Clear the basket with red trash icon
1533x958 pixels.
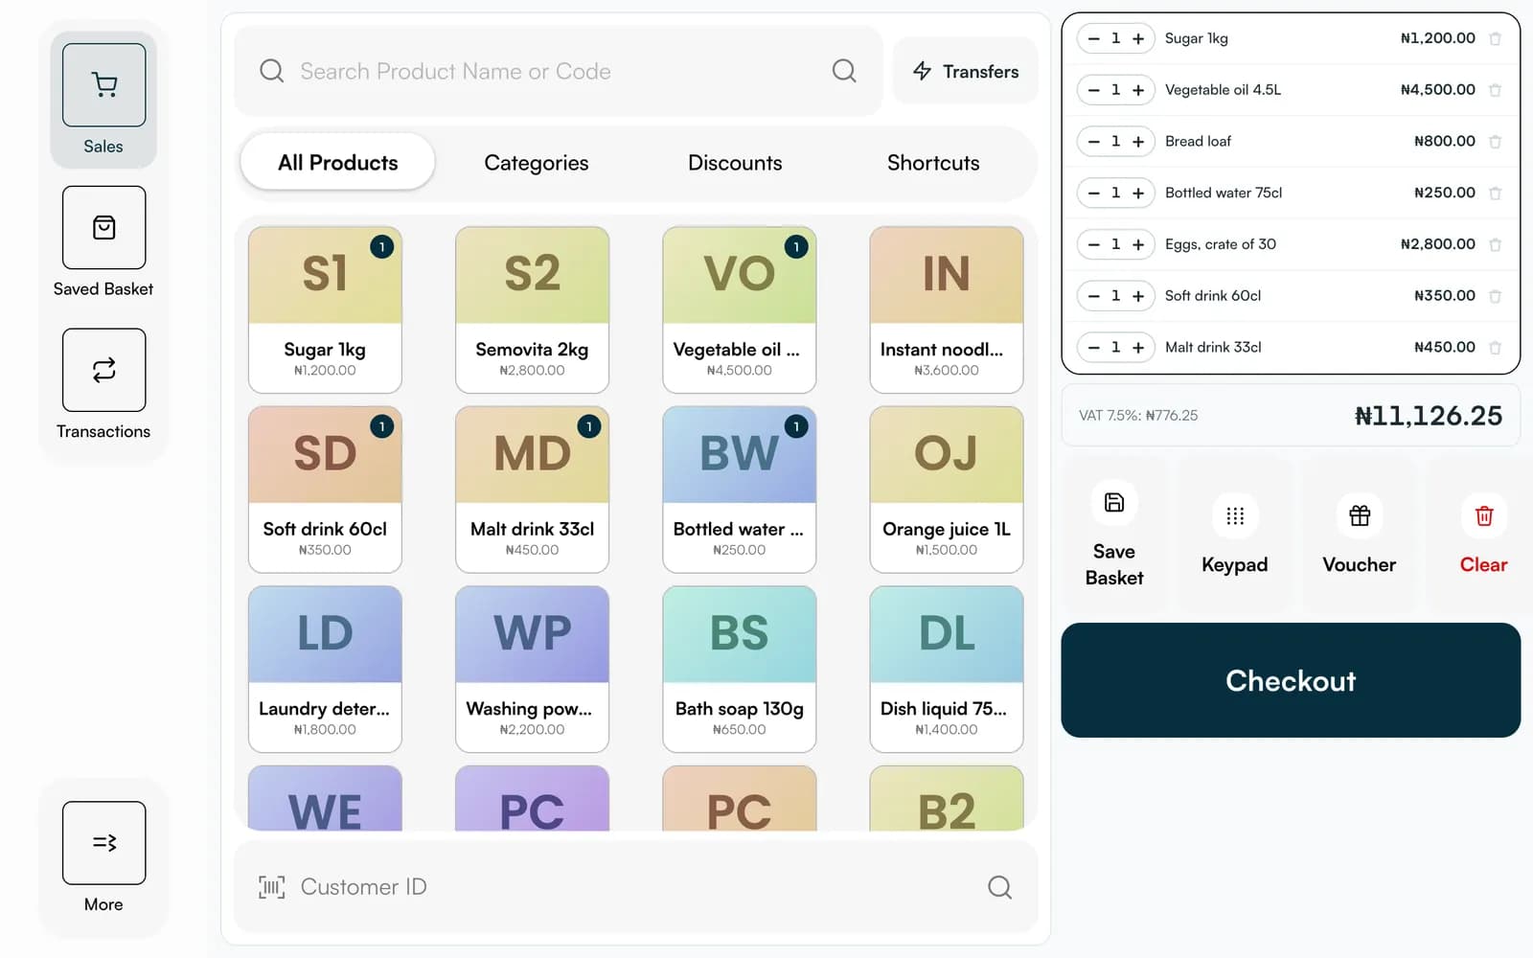pos(1484,515)
